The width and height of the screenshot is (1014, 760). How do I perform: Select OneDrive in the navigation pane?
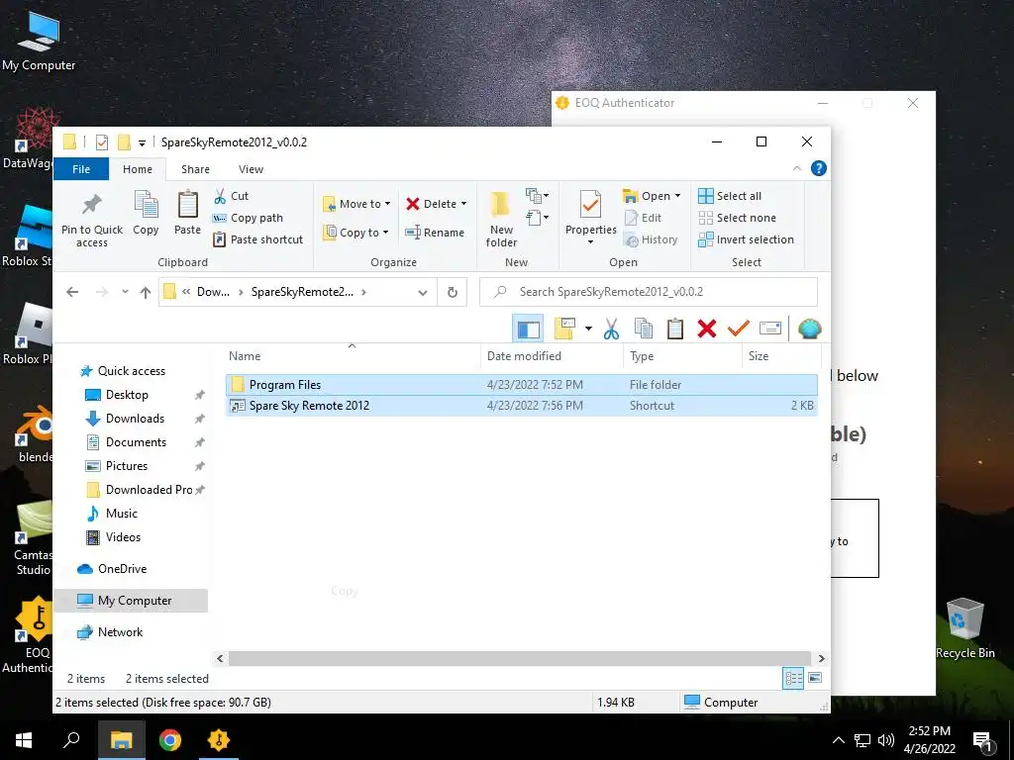coord(122,569)
